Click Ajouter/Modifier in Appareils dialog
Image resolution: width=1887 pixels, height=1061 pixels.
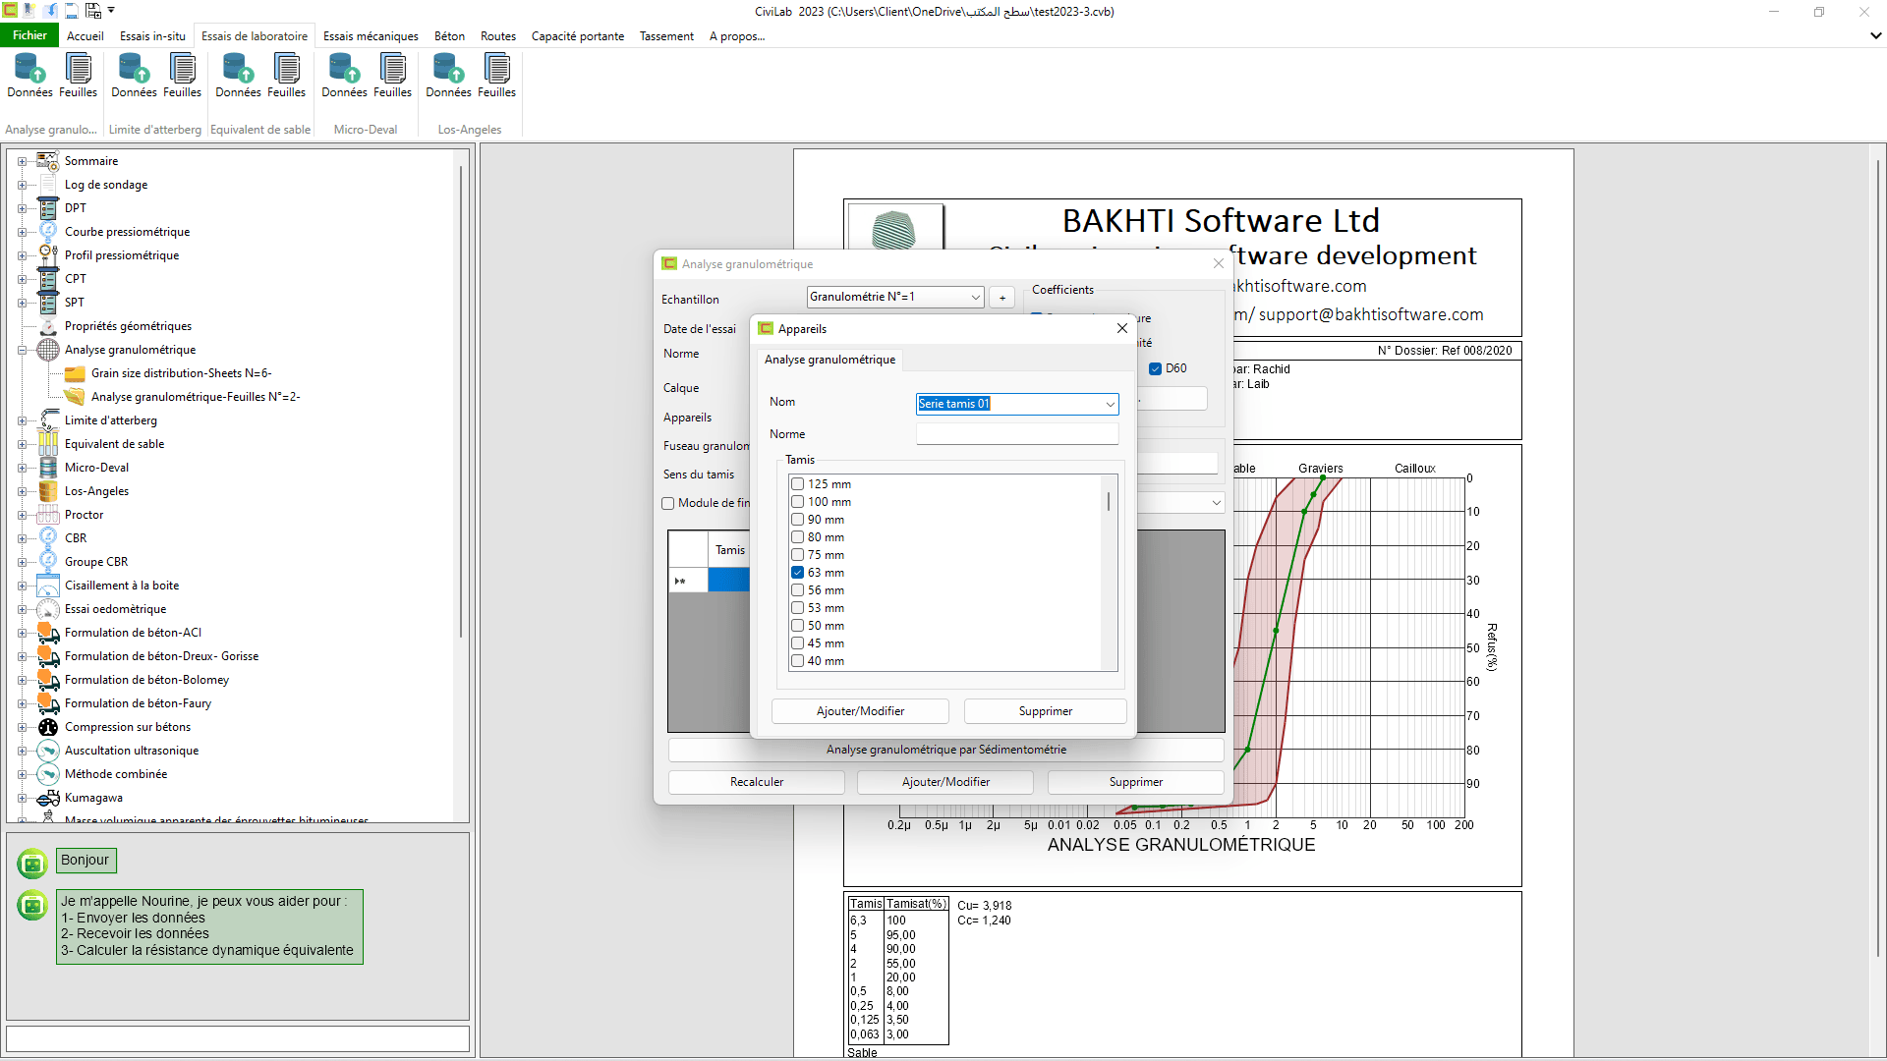pos(860,711)
